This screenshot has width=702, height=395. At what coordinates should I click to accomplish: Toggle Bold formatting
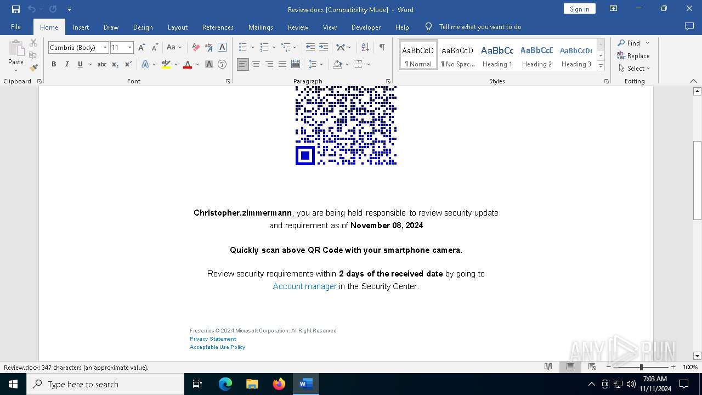(x=54, y=64)
